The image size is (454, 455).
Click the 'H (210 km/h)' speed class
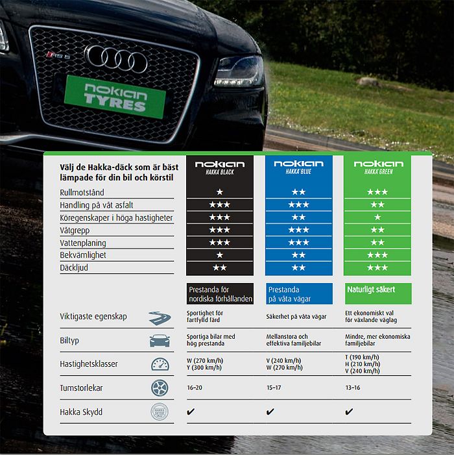[x=363, y=364]
